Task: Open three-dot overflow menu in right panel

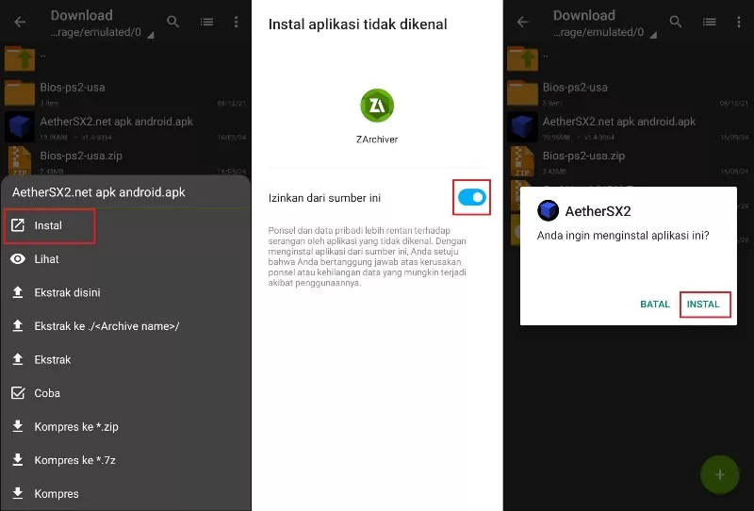Action: [739, 22]
